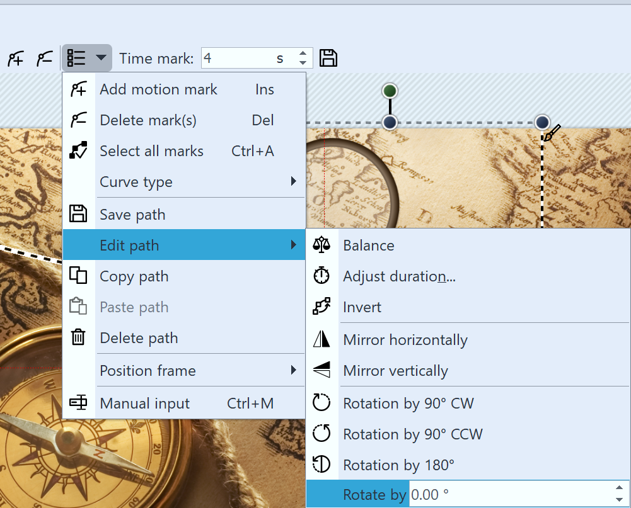The width and height of the screenshot is (631, 508).
Task: Open the motion path options dropdown
Action: pyautogui.click(x=87, y=59)
